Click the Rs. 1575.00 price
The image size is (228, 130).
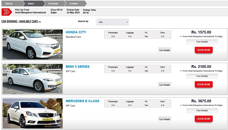pos(201,32)
